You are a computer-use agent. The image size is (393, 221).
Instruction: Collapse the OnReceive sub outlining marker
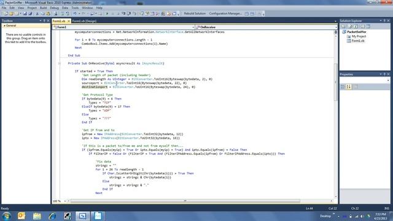click(59, 63)
